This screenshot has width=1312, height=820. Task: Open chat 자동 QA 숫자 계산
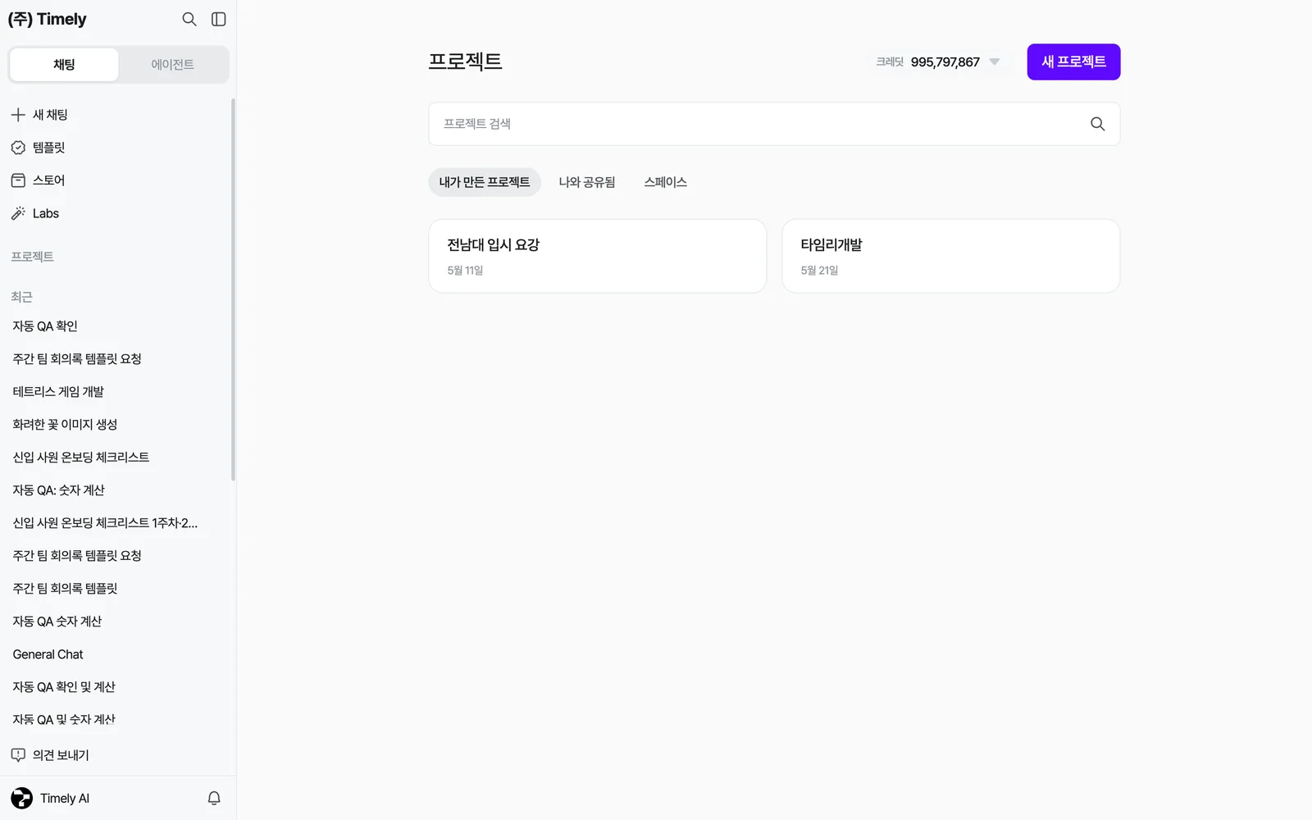pyautogui.click(x=115, y=622)
